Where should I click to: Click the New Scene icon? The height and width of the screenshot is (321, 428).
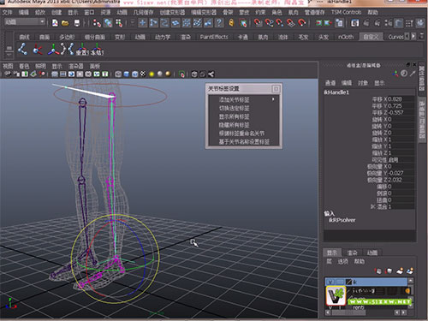coord(55,23)
